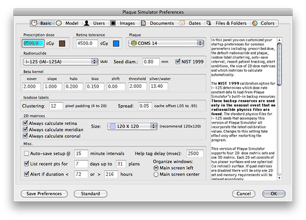Click the xover 2.000 field

[x=32, y=87]
